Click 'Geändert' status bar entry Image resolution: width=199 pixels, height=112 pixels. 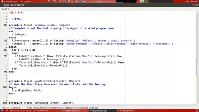pos(16,108)
